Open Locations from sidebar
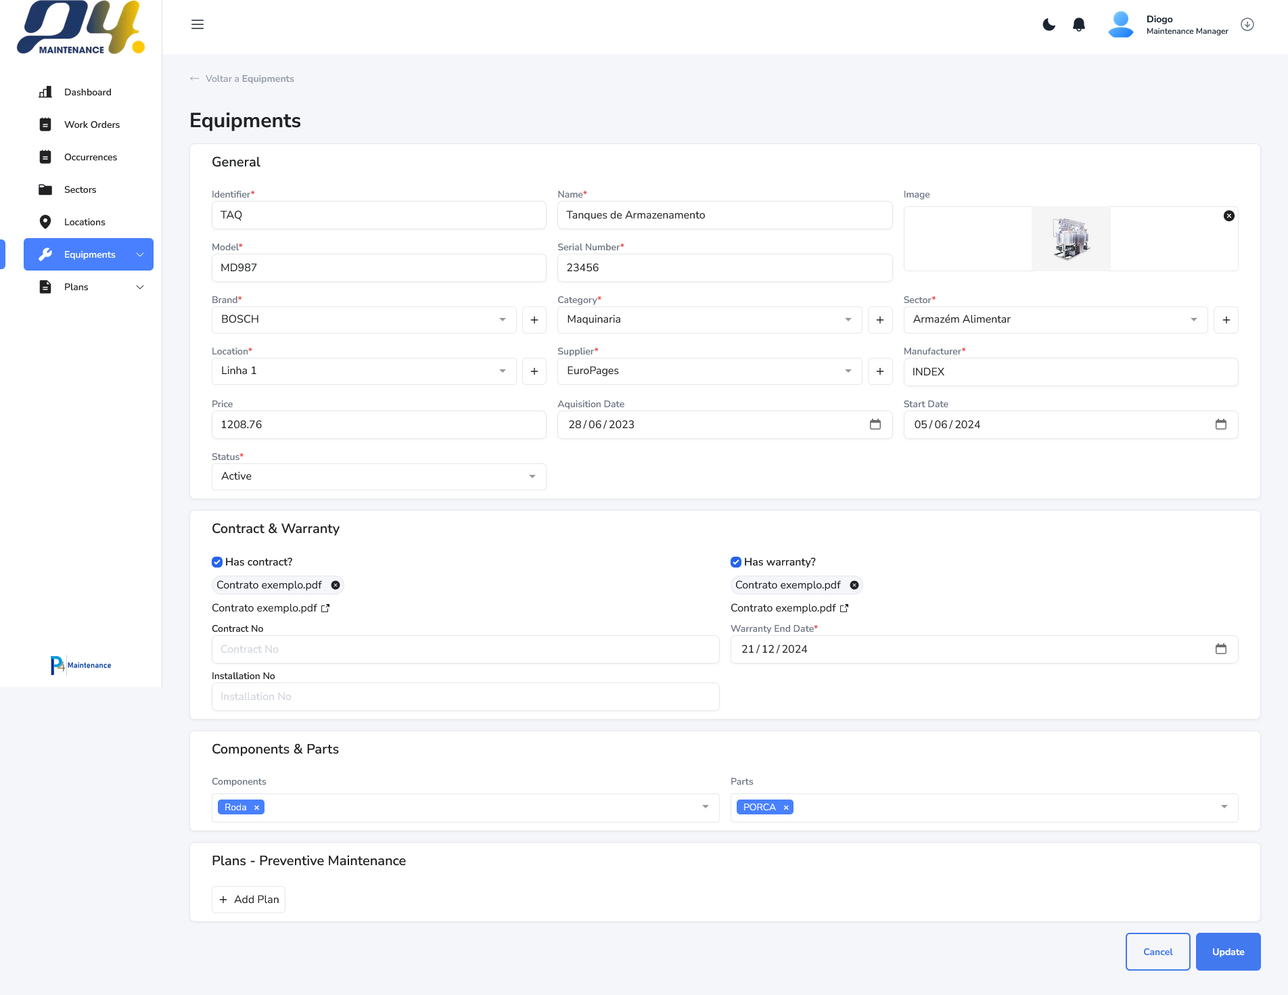 pyautogui.click(x=85, y=222)
